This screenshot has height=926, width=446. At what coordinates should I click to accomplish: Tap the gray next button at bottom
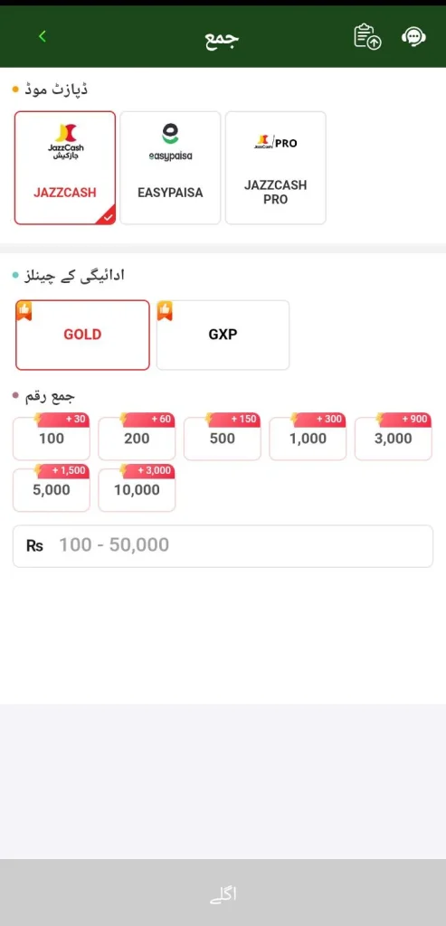223,893
